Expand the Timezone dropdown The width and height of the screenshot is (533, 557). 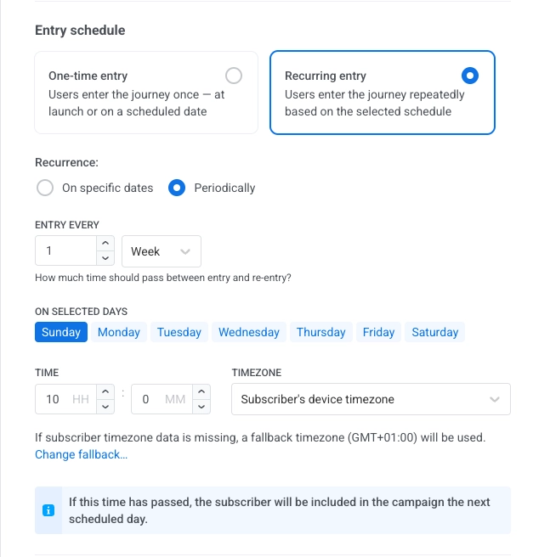tap(371, 399)
